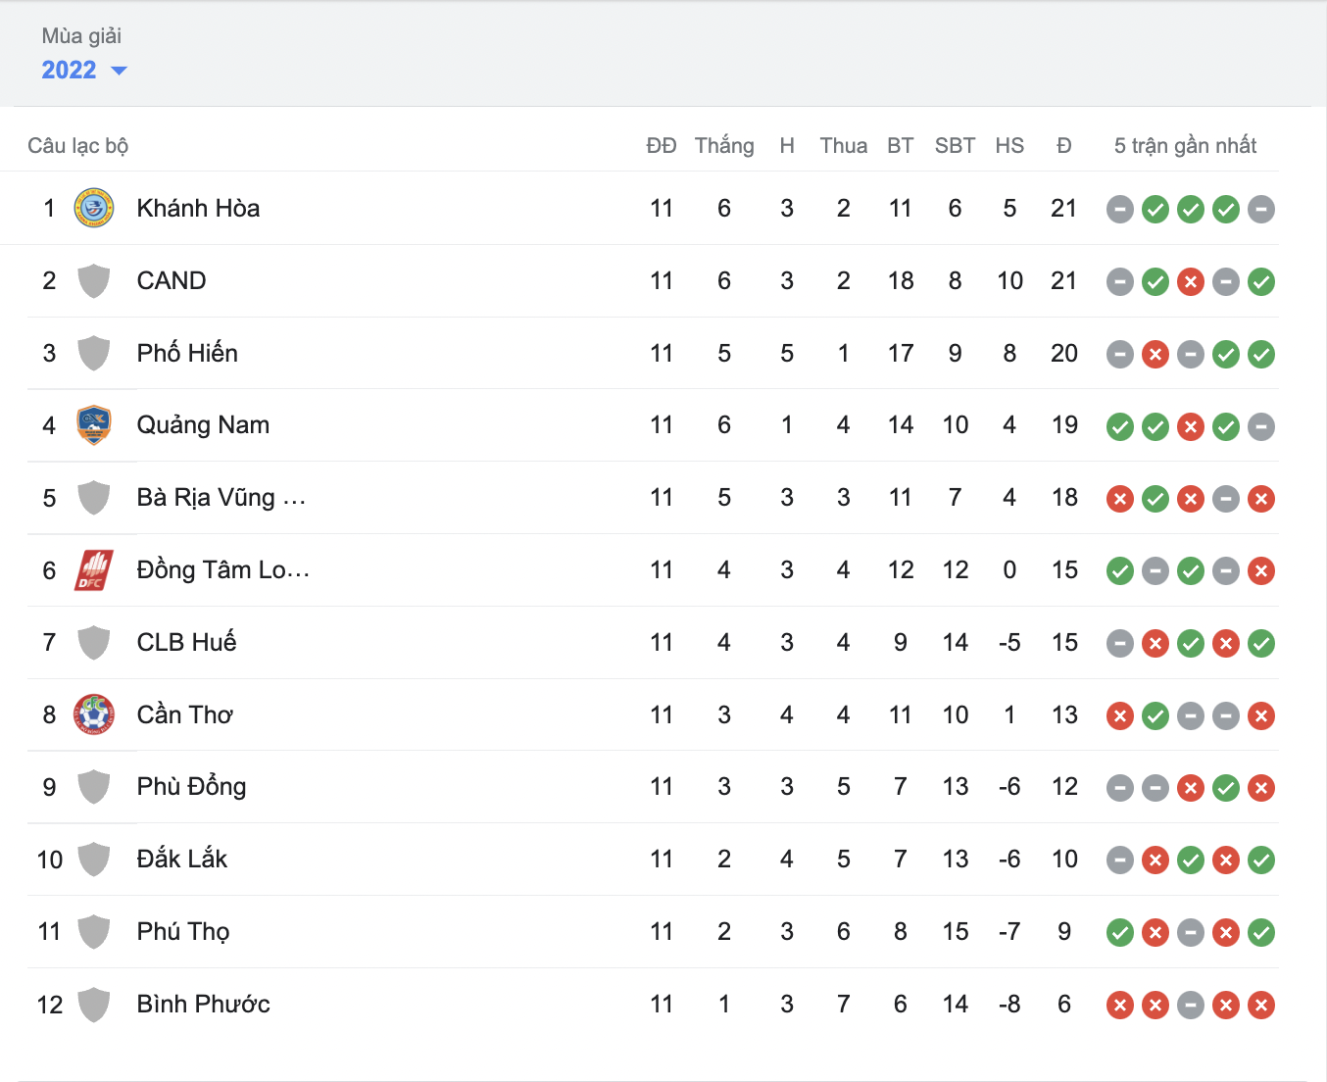The width and height of the screenshot is (1327, 1082).
Task: Select the Bà Rịa Vũng Tàu team name
Action: 221,498
